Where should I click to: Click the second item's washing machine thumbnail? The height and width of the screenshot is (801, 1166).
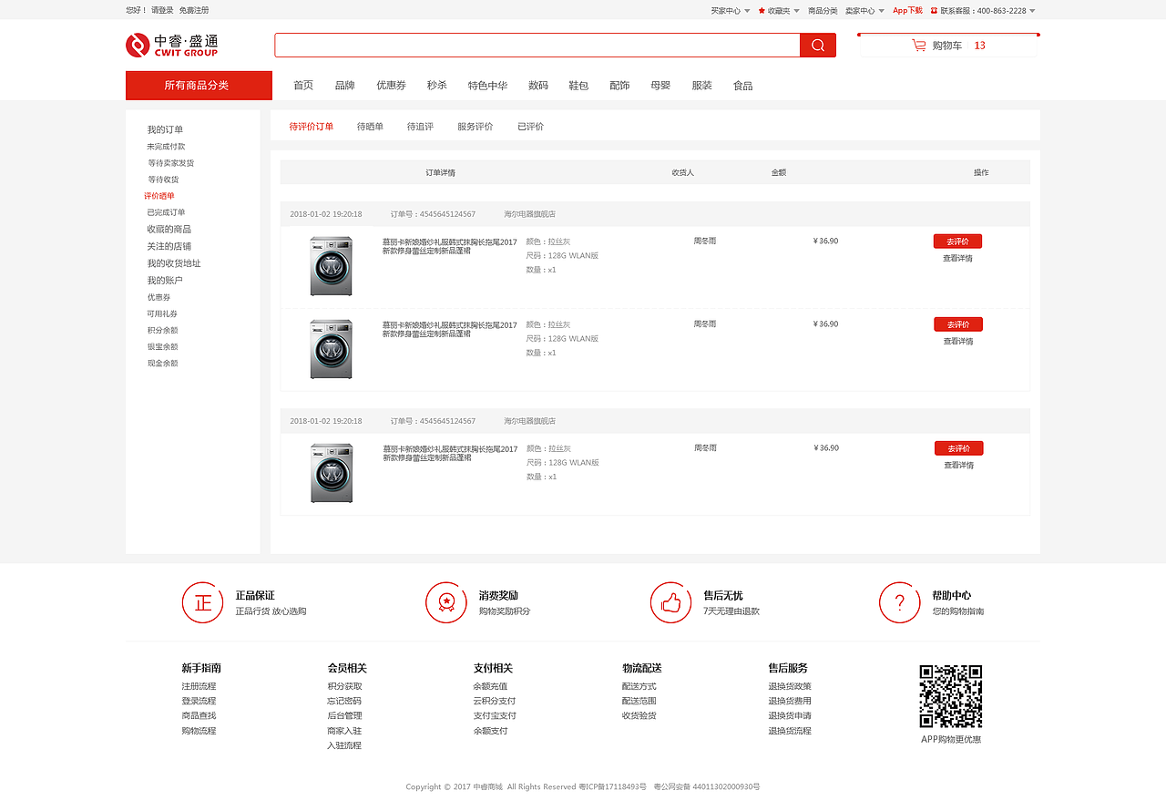[331, 349]
